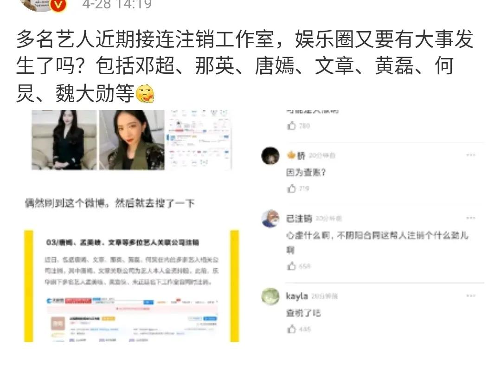Open 已注销 username link

tap(299, 219)
